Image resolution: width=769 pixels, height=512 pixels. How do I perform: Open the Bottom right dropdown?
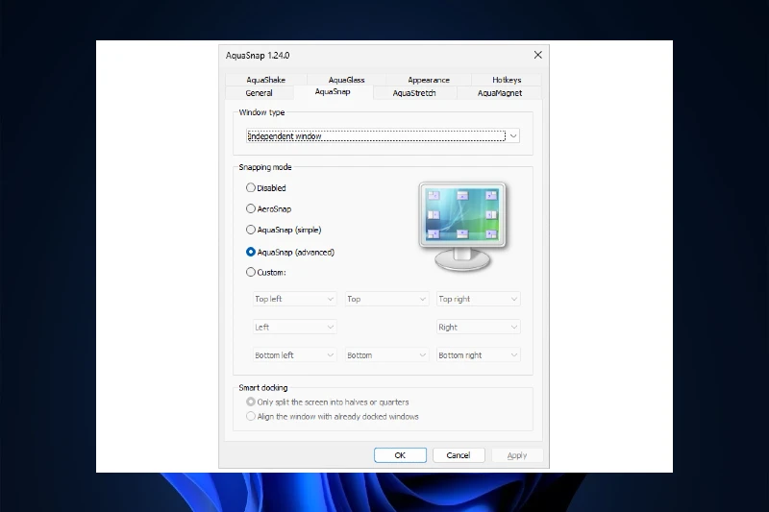(478, 354)
